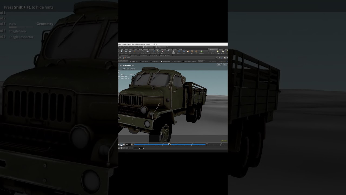Select the Curve Bezier shelf tool
346x195 pixels.
148,52
